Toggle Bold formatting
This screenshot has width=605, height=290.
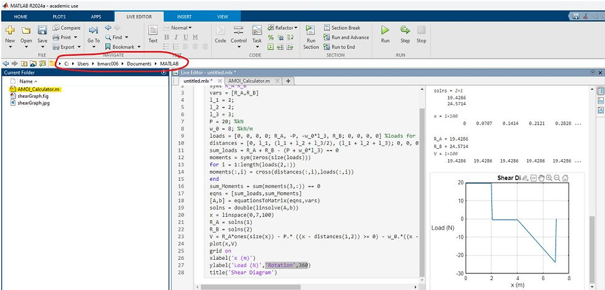tap(167, 38)
